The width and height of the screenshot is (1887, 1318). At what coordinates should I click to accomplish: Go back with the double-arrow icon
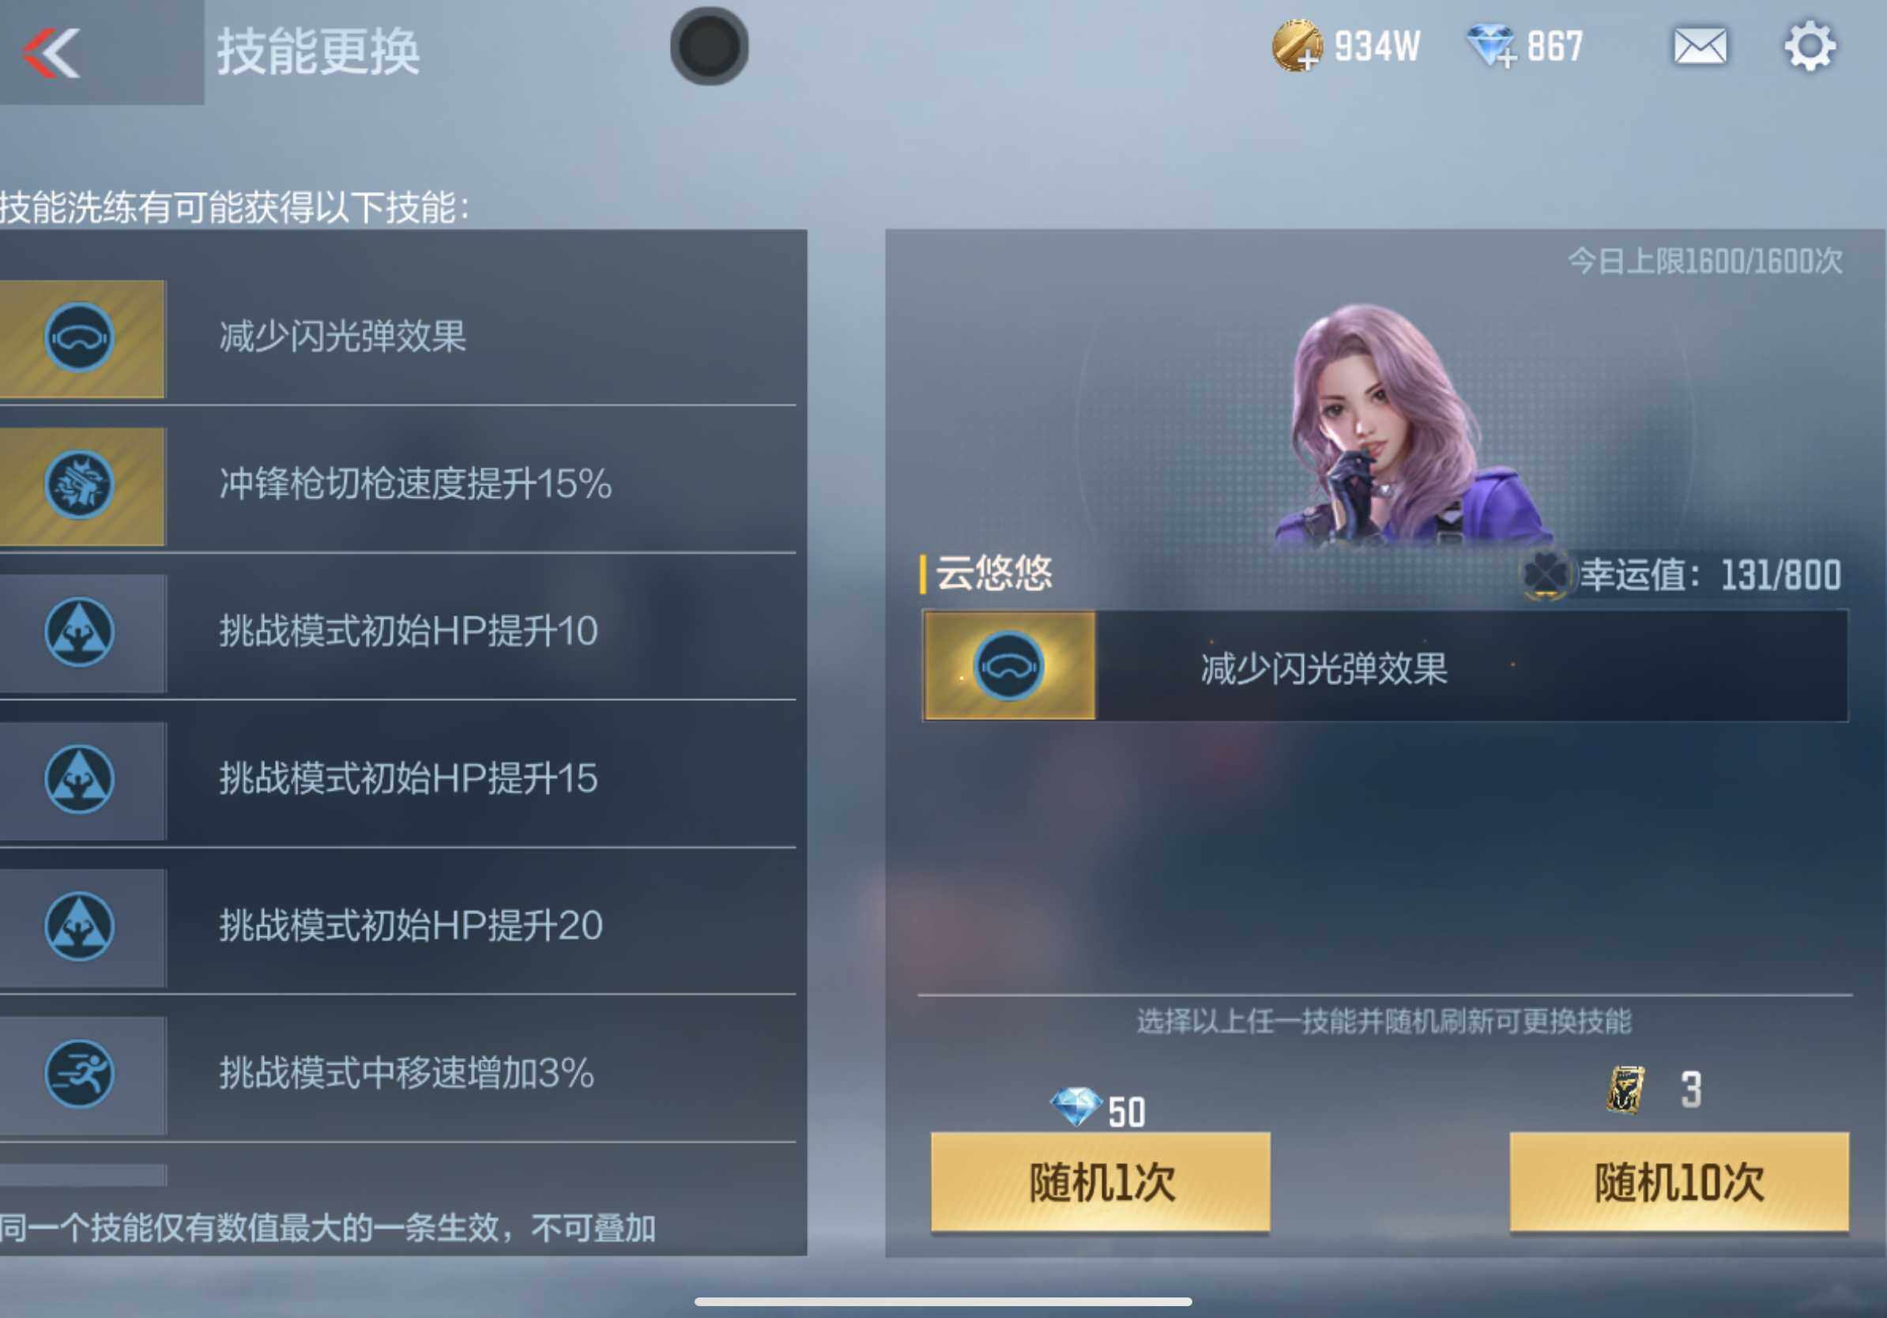(x=52, y=53)
